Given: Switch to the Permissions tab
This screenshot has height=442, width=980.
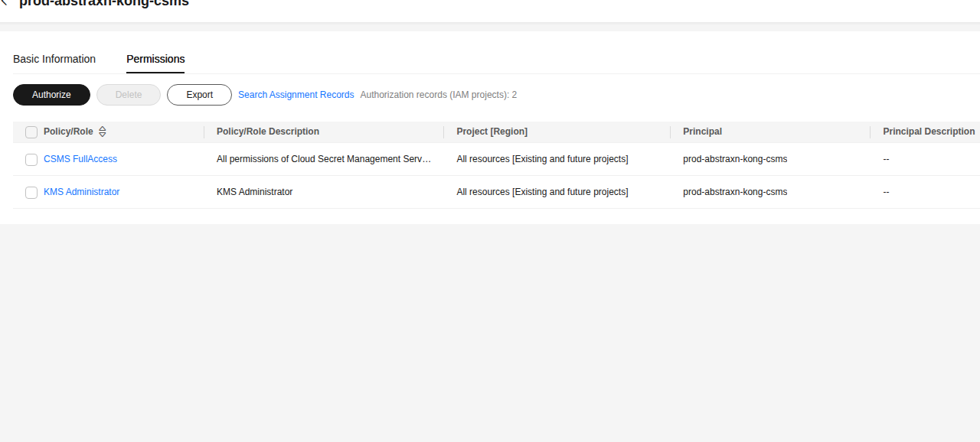Looking at the screenshot, I should pos(155,59).
